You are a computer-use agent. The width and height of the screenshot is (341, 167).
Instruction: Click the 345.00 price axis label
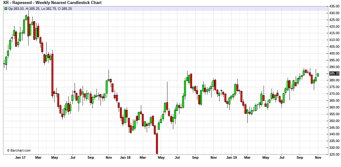click(x=335, y=128)
